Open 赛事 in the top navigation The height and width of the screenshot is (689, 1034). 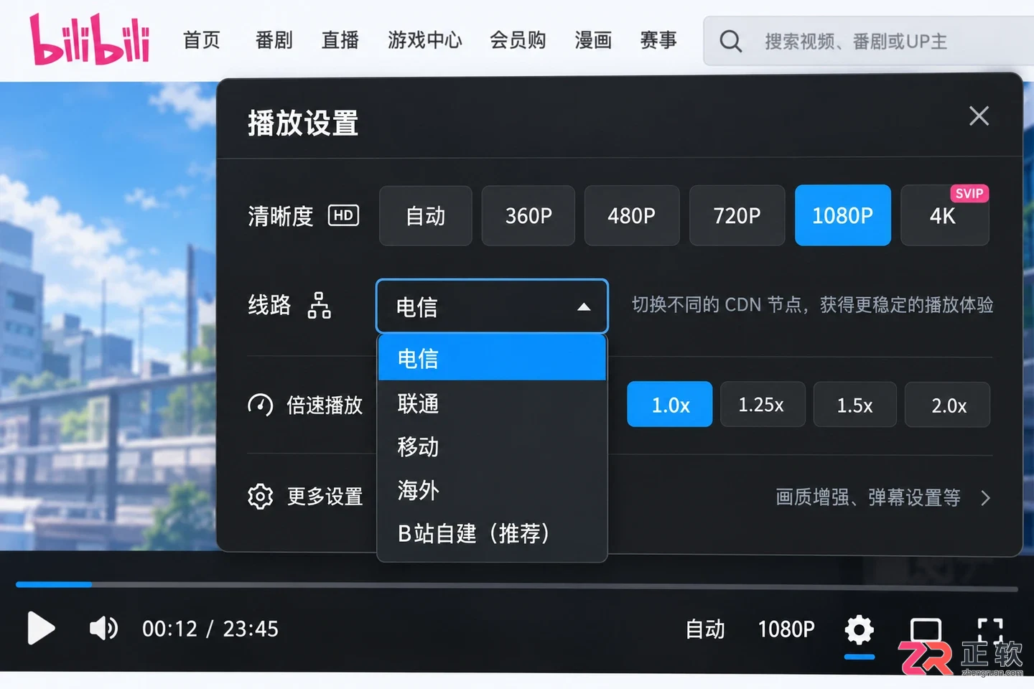tap(658, 40)
